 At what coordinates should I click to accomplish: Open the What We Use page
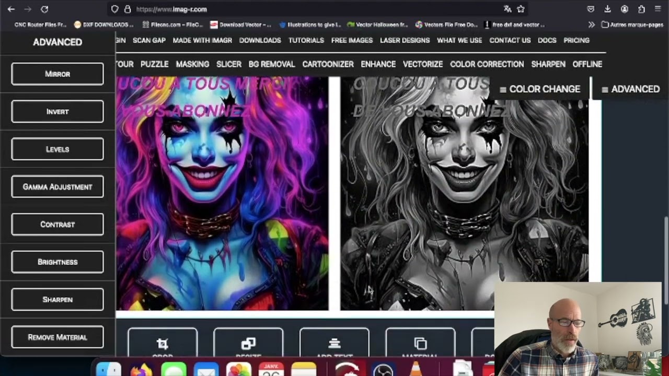[x=459, y=40]
